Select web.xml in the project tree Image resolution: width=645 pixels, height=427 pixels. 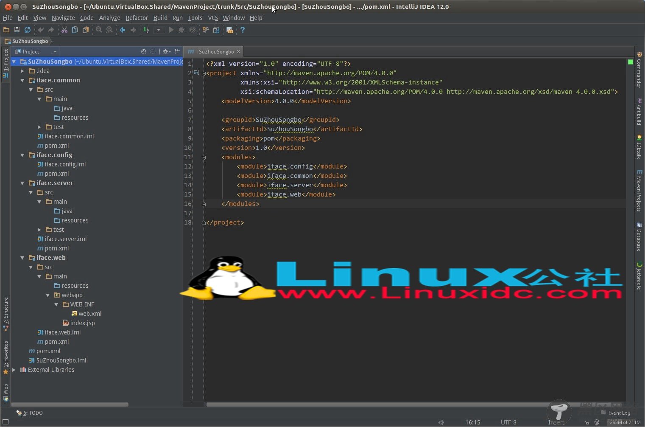86,314
